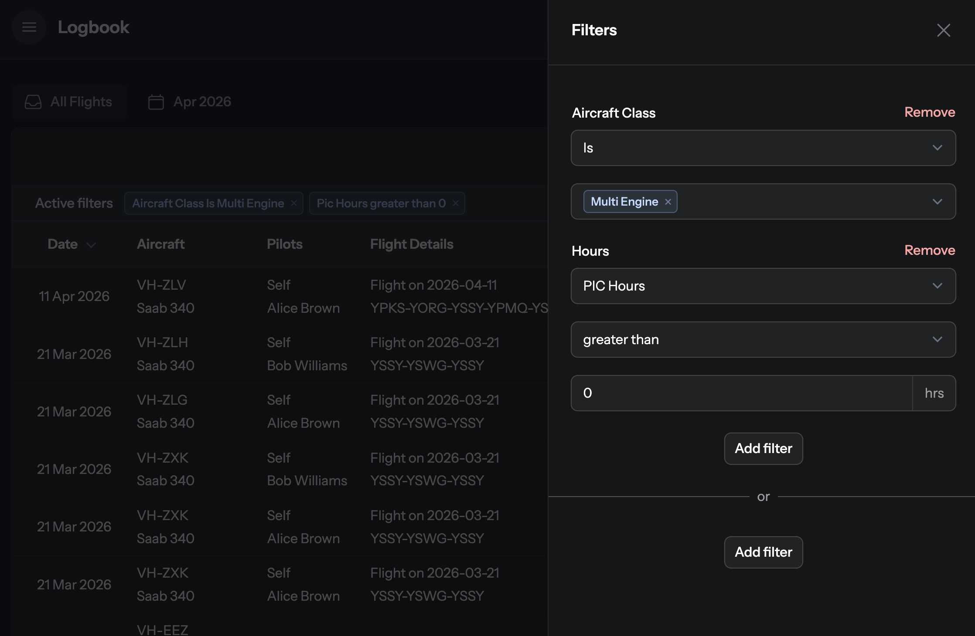Remove the Hours filter
The height and width of the screenshot is (636, 975).
(930, 250)
